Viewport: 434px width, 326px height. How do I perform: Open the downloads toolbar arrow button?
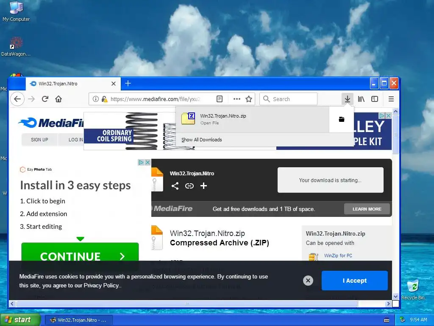(348, 99)
